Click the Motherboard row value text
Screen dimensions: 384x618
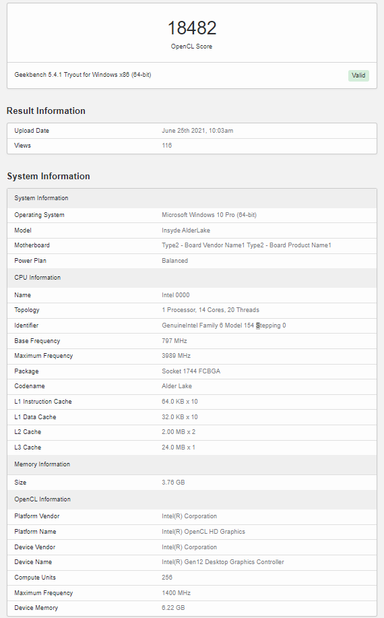[x=247, y=245]
